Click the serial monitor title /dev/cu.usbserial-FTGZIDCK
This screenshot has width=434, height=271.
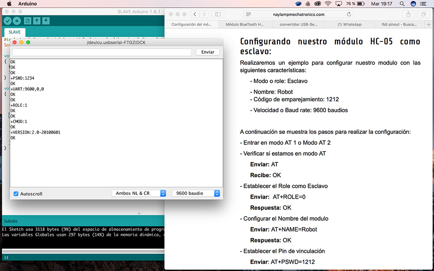click(116, 43)
